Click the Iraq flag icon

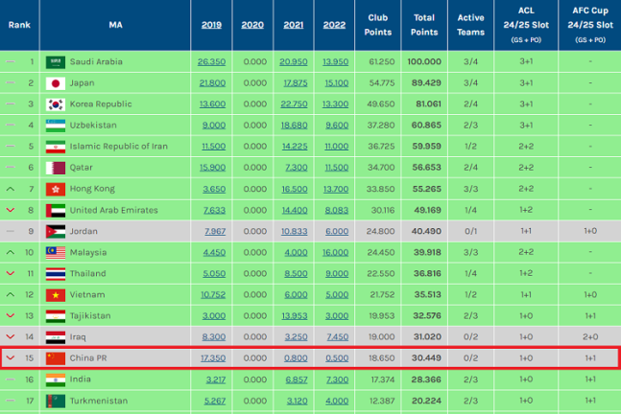(x=56, y=337)
